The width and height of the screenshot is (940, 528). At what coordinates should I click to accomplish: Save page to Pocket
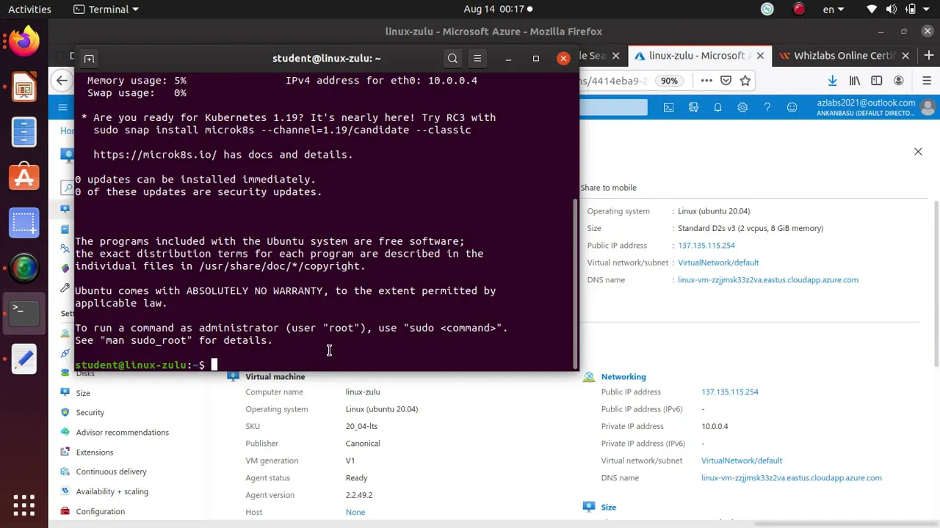point(726,81)
